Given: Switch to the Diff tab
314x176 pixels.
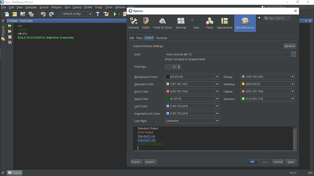Looking at the screenshot, I should (132, 38).
